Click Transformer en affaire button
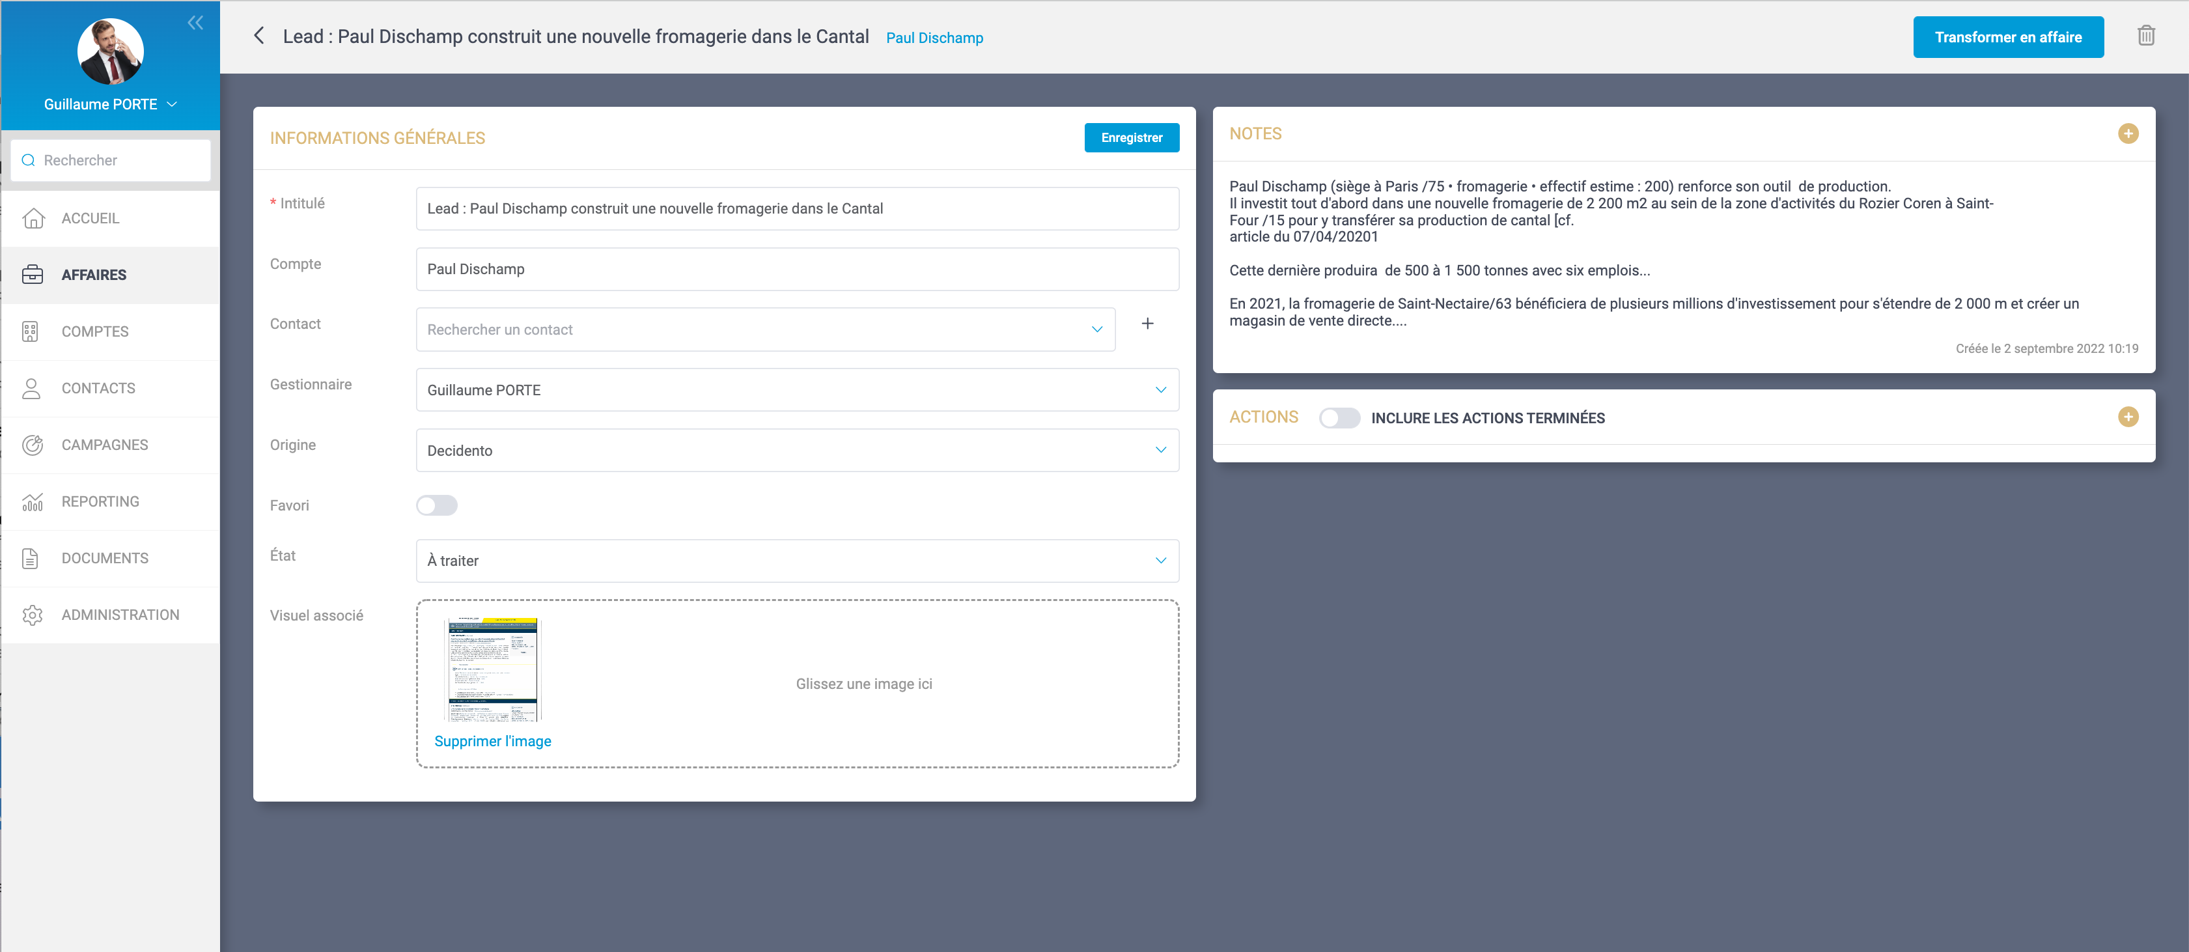 (x=2007, y=37)
